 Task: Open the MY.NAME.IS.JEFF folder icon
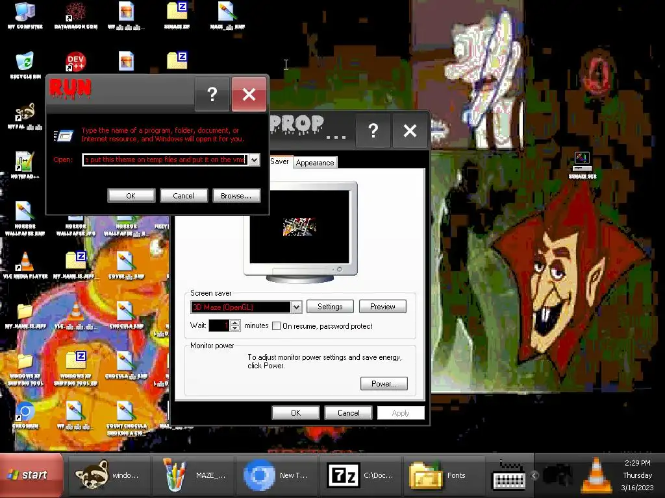[x=25, y=315]
